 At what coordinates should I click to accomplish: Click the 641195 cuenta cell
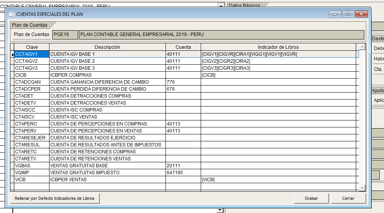(x=183, y=173)
